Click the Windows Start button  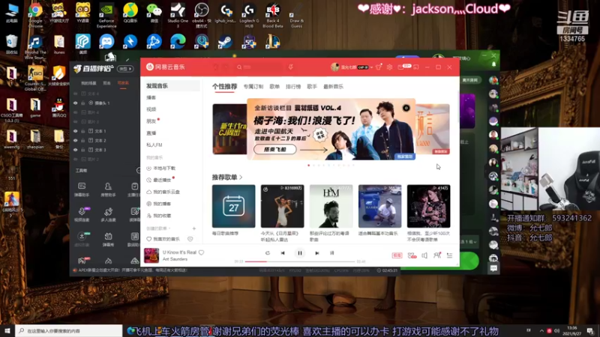tap(7, 330)
